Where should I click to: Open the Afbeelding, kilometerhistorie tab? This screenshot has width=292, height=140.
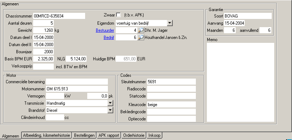coord(47,135)
